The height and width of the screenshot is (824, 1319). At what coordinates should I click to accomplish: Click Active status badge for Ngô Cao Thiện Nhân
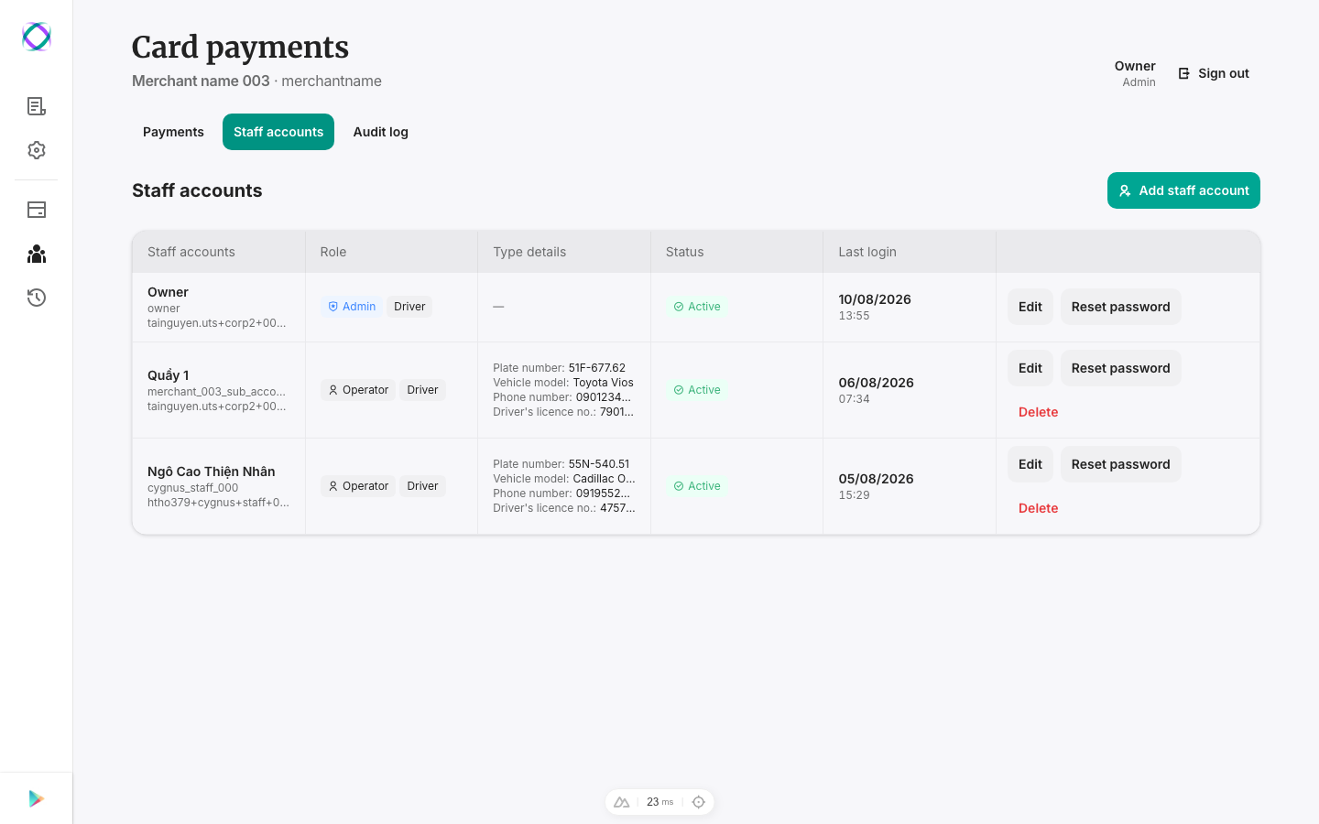coord(697,486)
